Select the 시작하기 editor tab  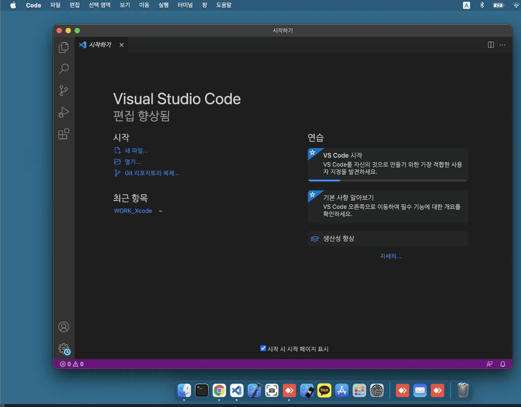[x=101, y=45]
